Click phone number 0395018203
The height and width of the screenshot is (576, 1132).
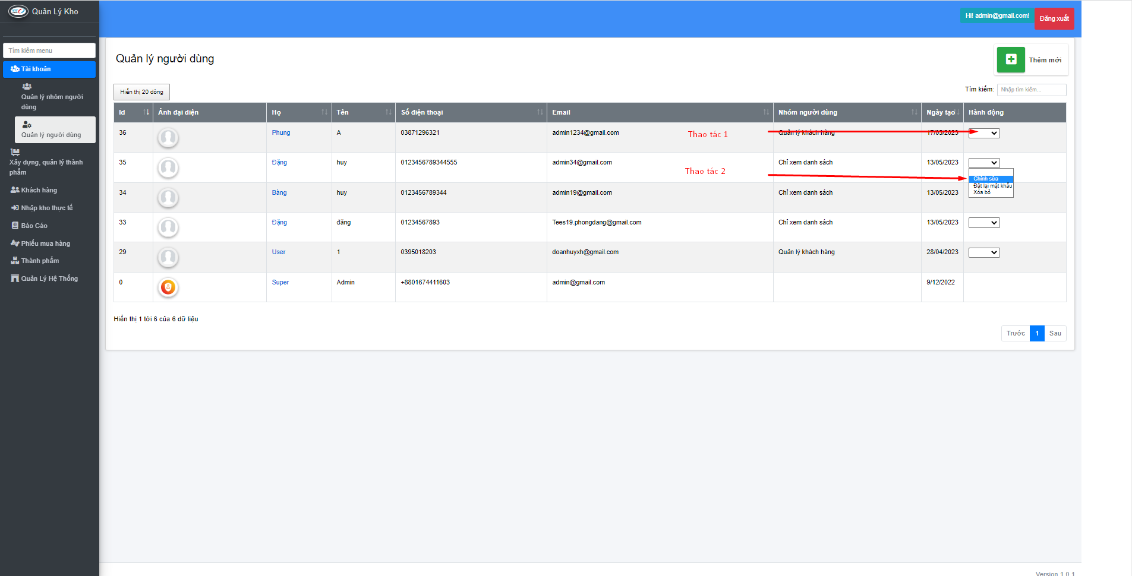coord(418,252)
